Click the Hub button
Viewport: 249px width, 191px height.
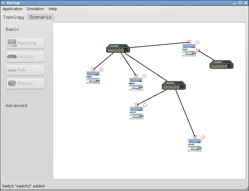pyautogui.click(x=25, y=70)
